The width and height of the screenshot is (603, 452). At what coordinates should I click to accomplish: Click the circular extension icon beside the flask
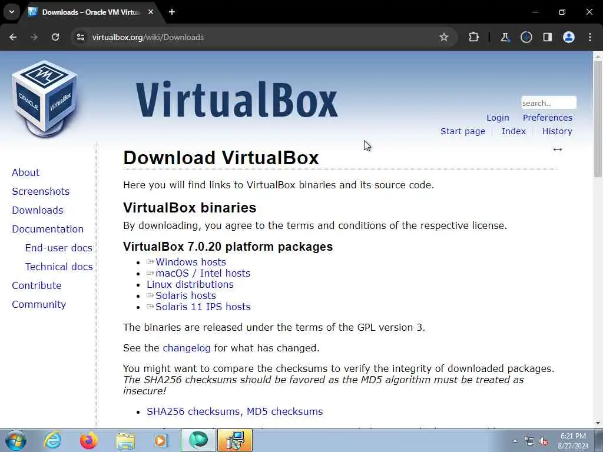526,37
